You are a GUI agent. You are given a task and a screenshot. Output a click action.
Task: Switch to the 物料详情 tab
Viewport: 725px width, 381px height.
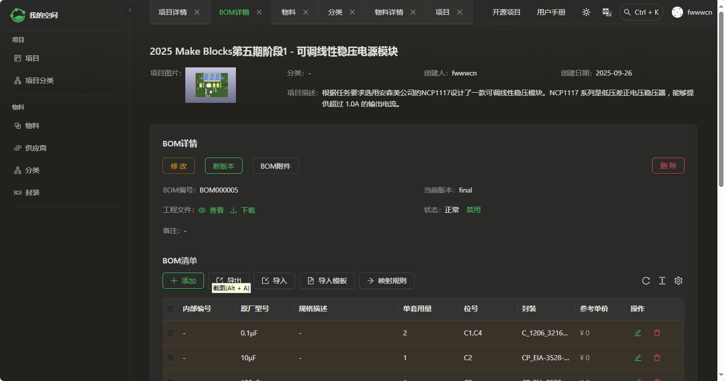pyautogui.click(x=389, y=12)
